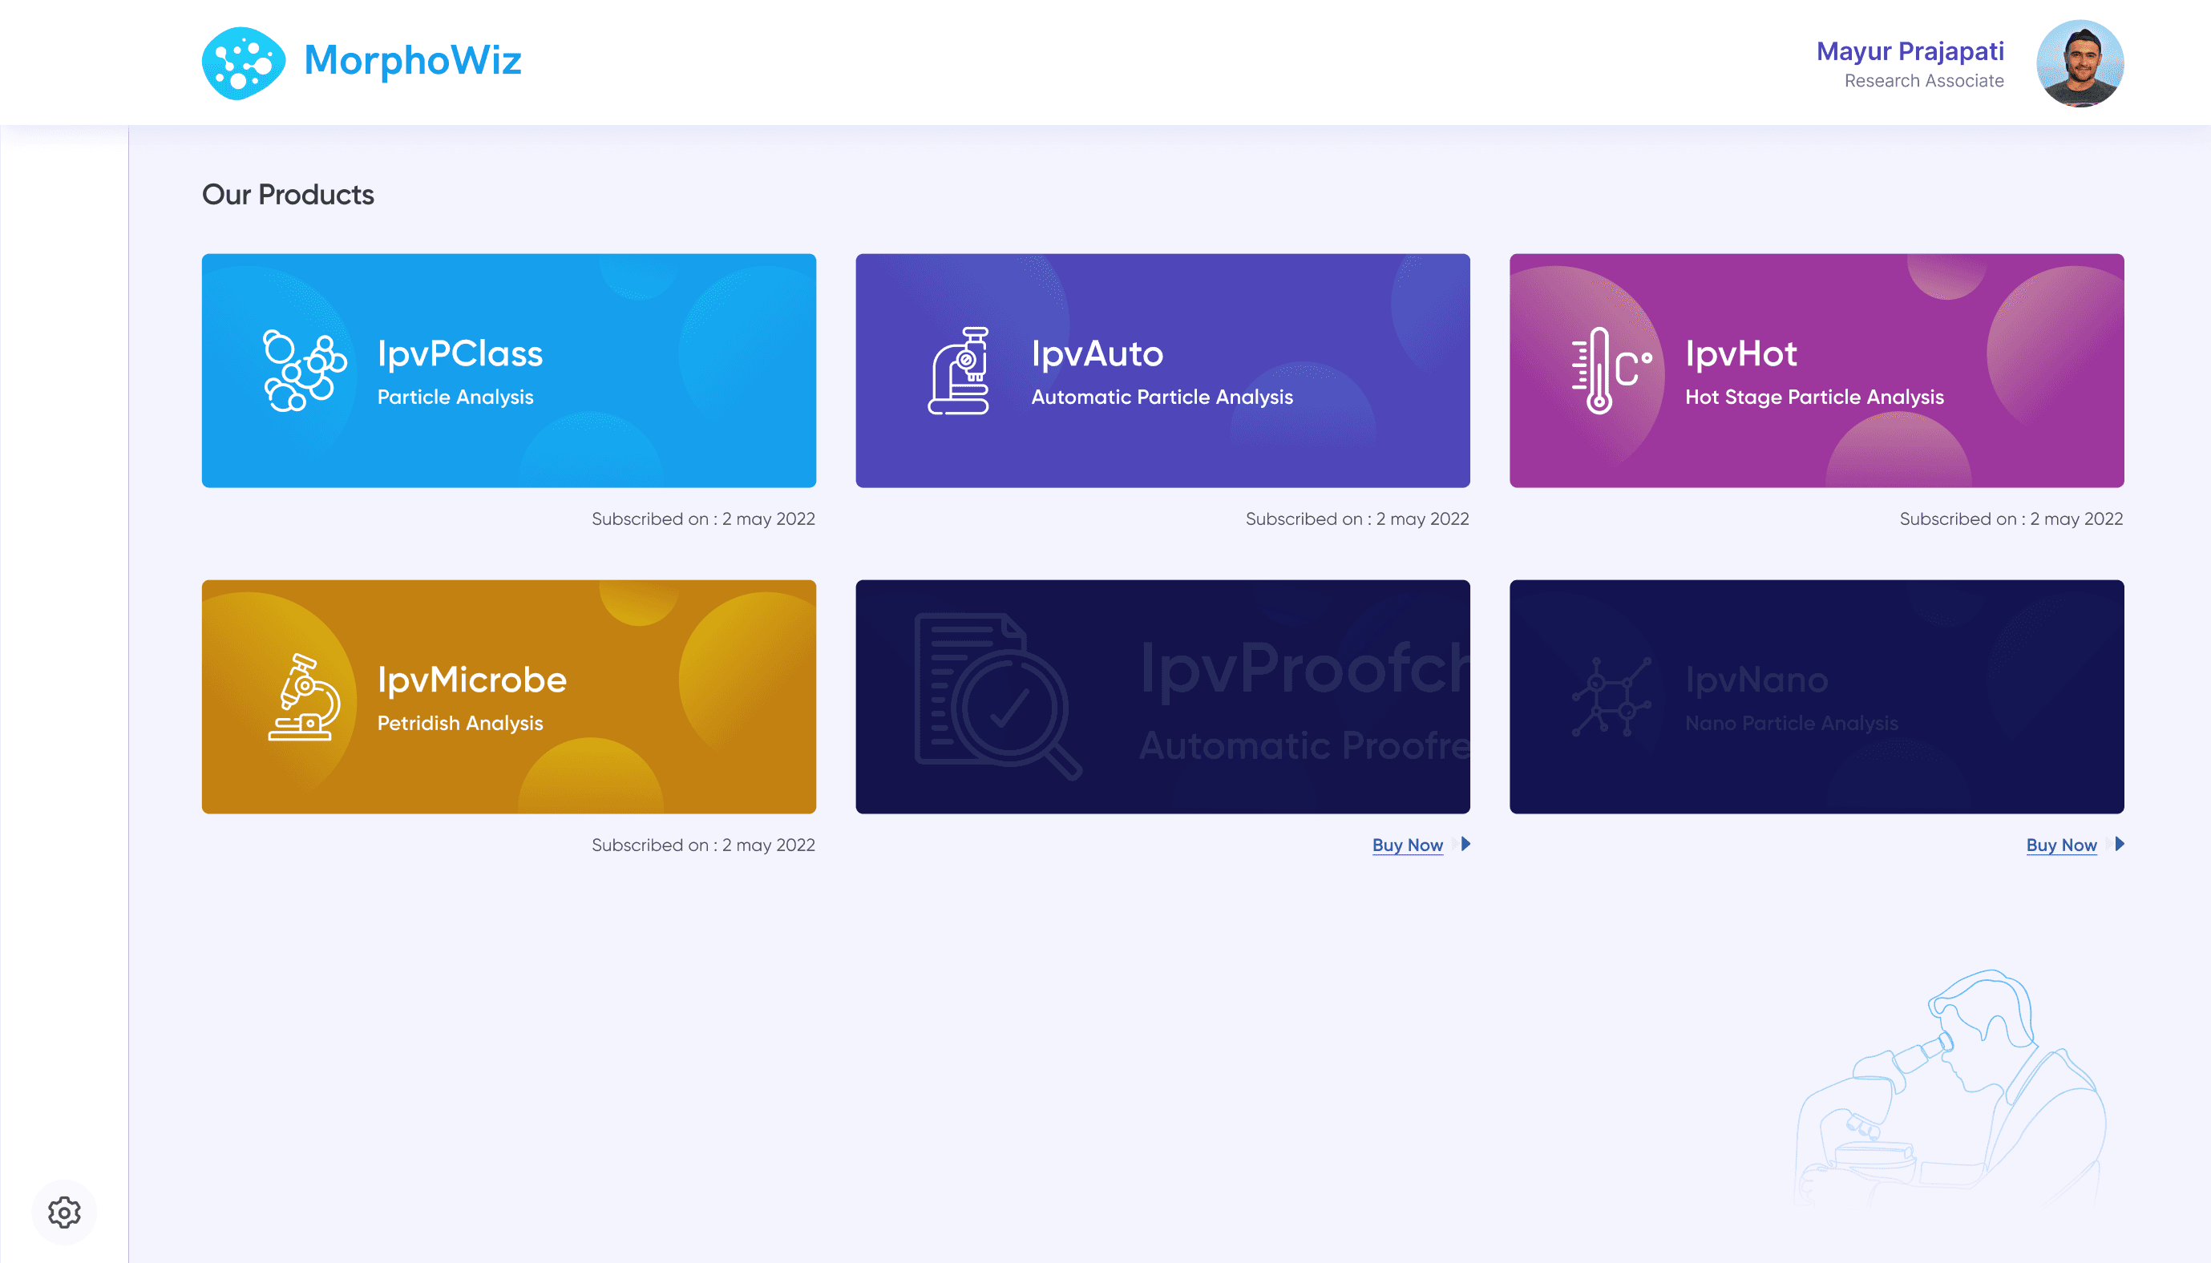
Task: Click the Mayur Prajapati user name
Action: pyautogui.click(x=1909, y=51)
